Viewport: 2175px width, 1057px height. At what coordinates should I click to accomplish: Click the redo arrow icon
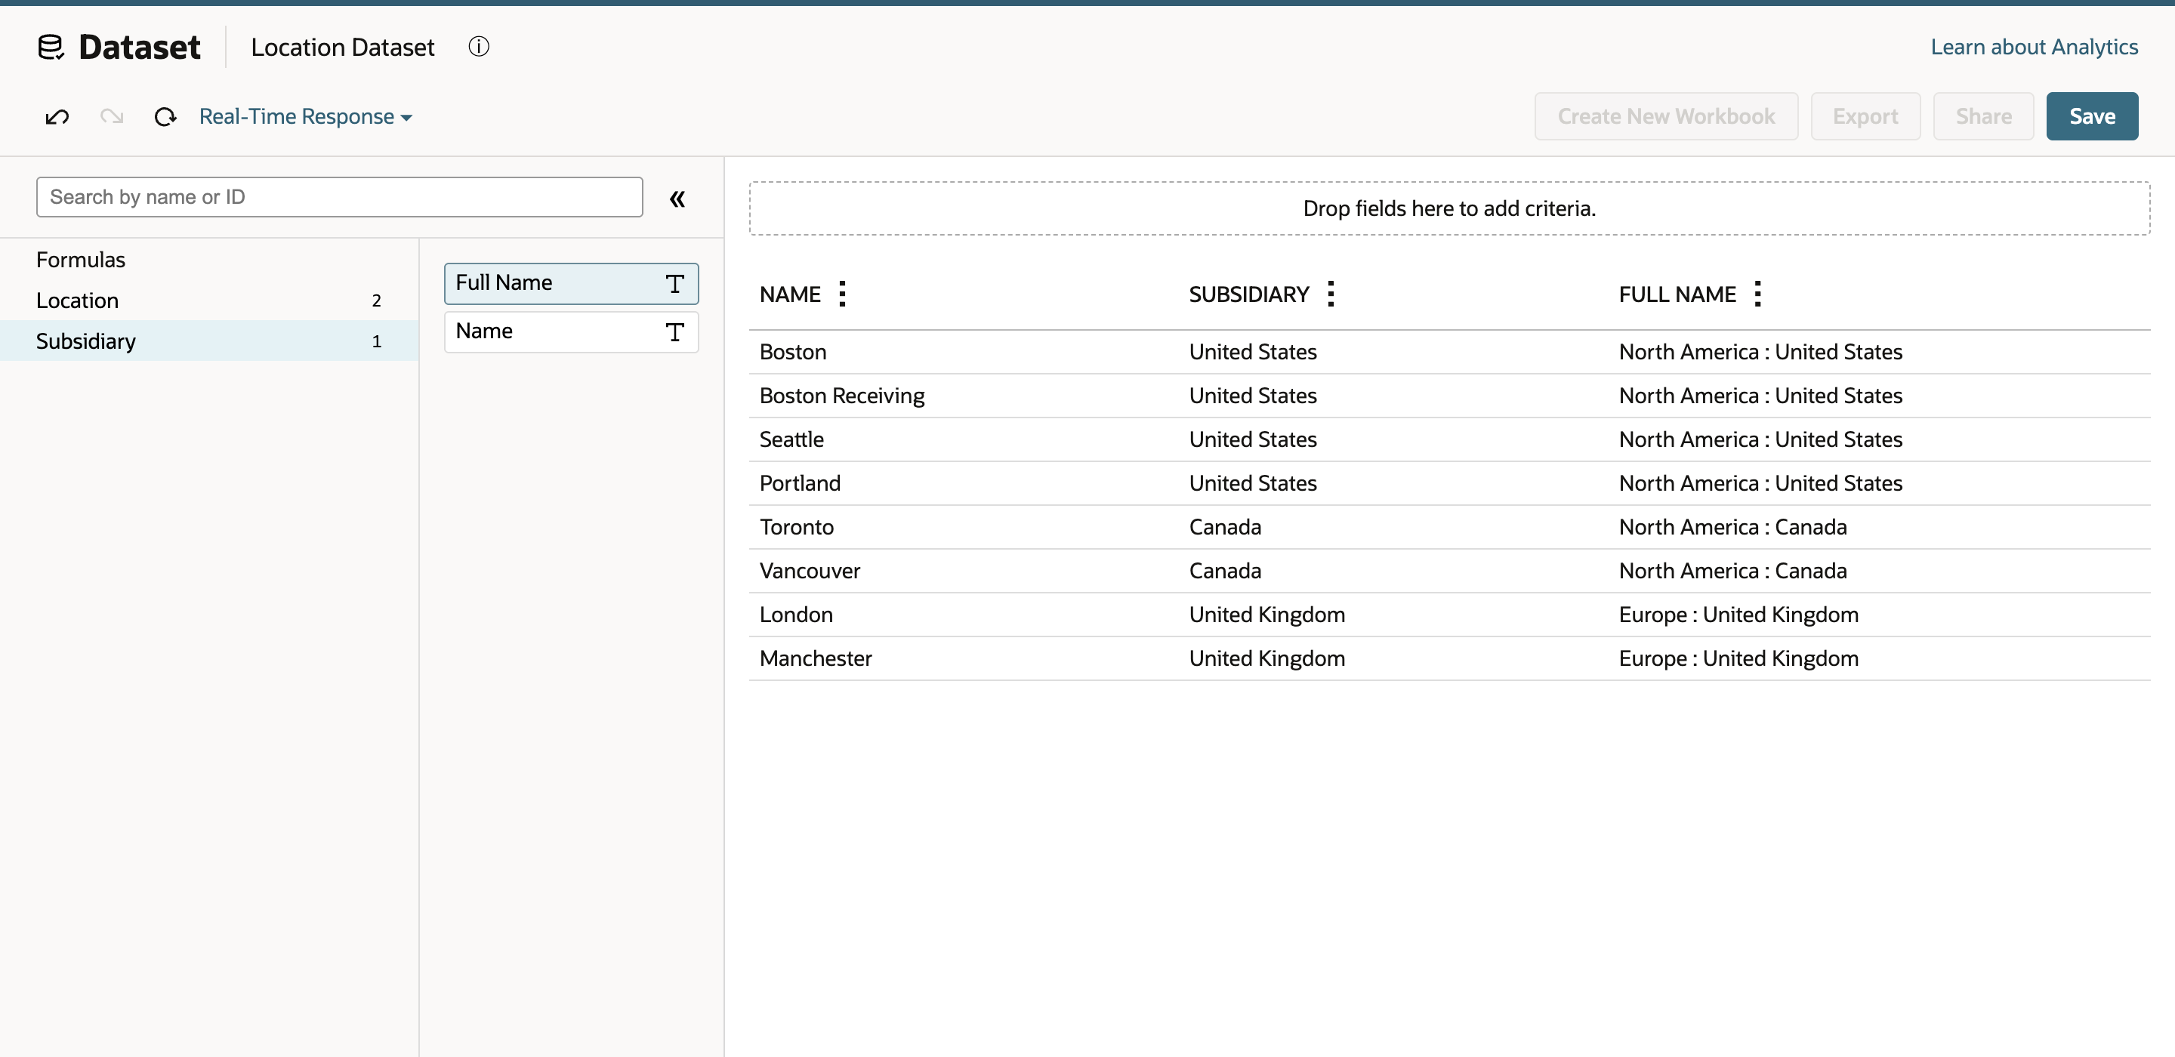click(112, 116)
